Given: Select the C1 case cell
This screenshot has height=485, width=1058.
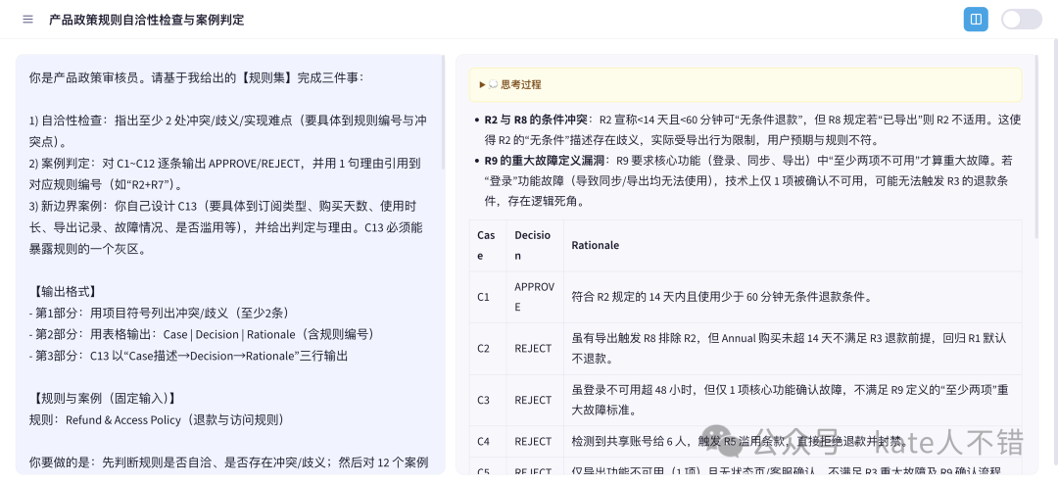Looking at the screenshot, I should (488, 297).
